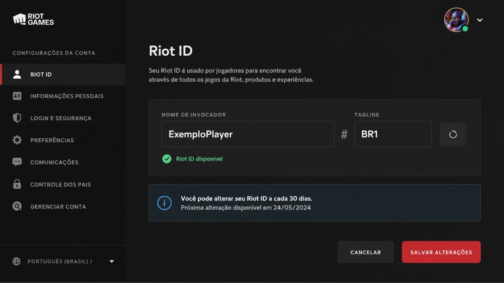Open Gerenciar Conta section
Screen dimensions: 504x283
[62, 206]
